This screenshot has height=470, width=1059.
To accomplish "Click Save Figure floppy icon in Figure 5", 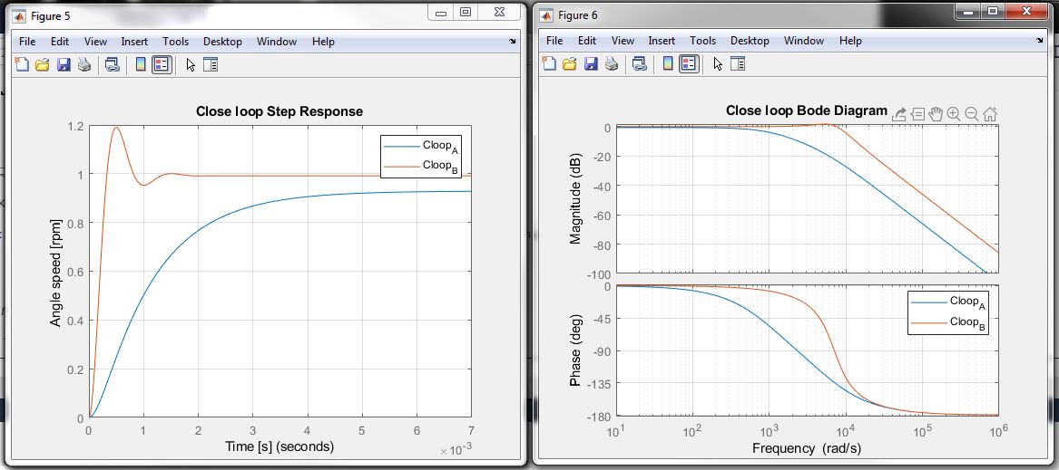I will (x=64, y=64).
